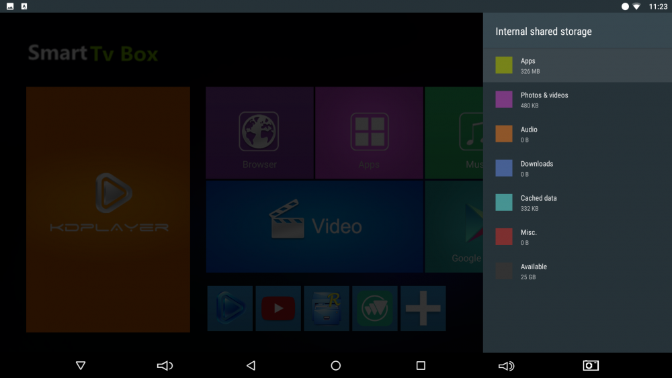The image size is (672, 378).
Task: Take a screenshot with the camera icon
Action: [591, 366]
